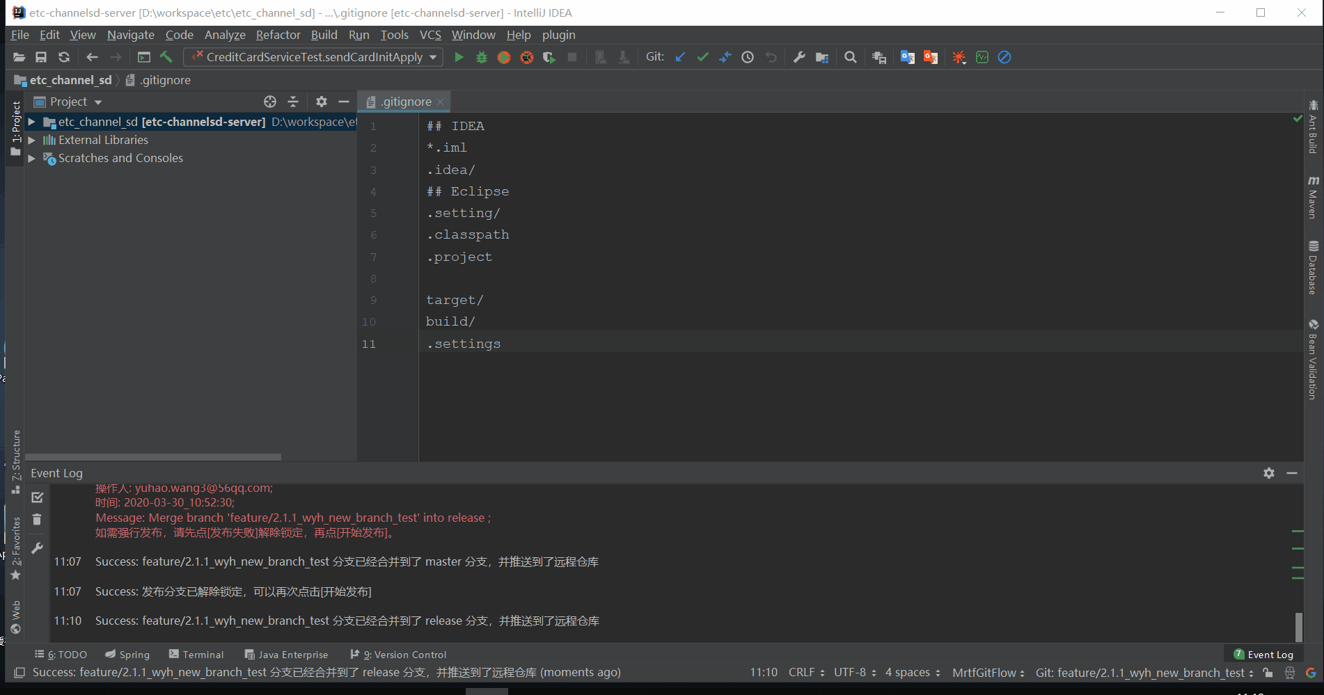This screenshot has height=695, width=1324.
Task: Click the Event Log button in bottom bar
Action: tap(1263, 655)
